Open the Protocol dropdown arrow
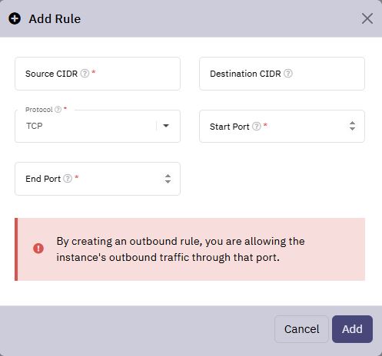Image resolution: width=382 pixels, height=356 pixels. 166,126
